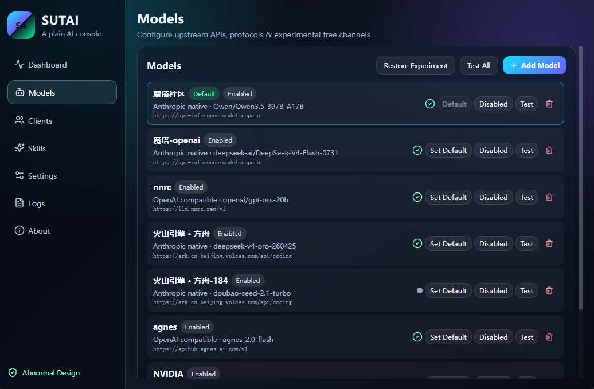Click the green check status of agnes
The height and width of the screenshot is (389, 594).
pos(417,337)
